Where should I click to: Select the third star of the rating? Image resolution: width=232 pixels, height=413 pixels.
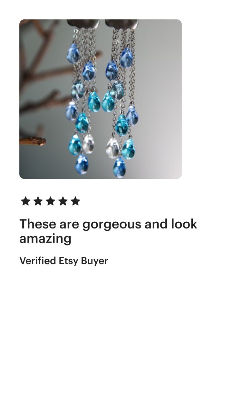coord(50,201)
